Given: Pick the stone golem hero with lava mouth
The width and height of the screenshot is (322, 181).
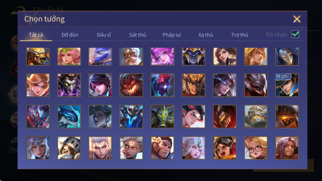Looking at the screenshot, I should tap(256, 117).
